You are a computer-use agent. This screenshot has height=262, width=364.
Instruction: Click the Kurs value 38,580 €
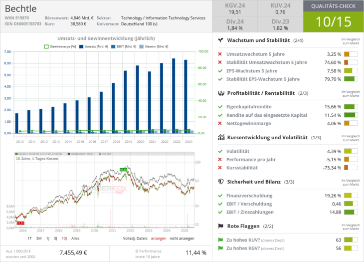coord(78,23)
